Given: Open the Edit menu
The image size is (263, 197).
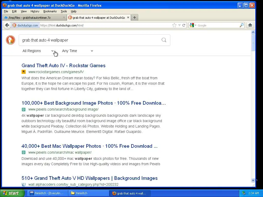Looking at the screenshot, I should click(x=14, y=11).
